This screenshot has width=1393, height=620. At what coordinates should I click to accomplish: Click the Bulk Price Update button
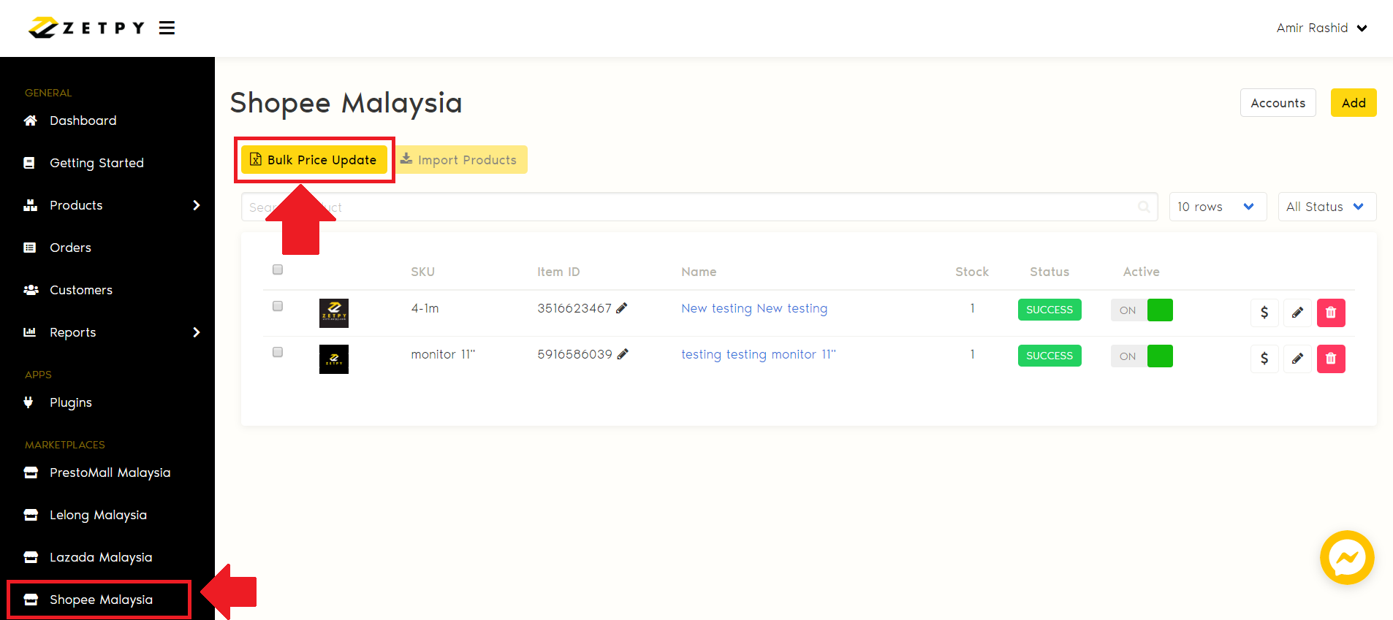(314, 160)
